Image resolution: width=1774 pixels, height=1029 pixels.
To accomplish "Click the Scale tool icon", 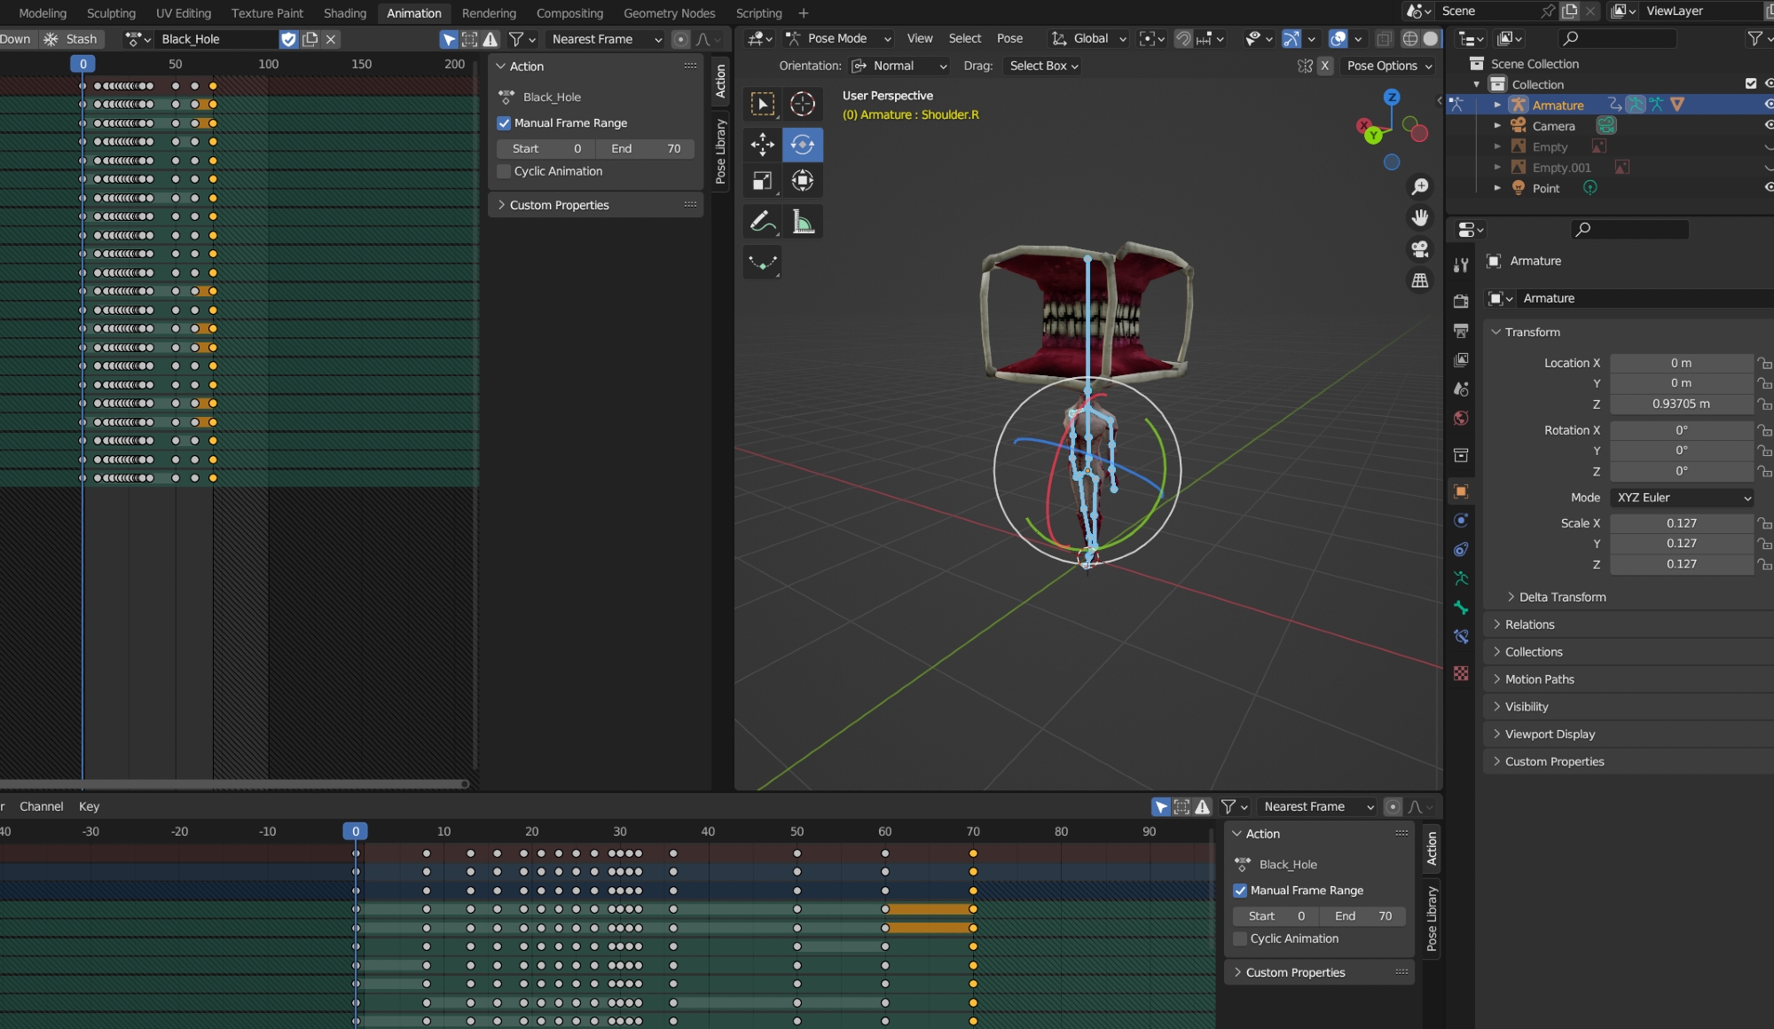I will (762, 181).
